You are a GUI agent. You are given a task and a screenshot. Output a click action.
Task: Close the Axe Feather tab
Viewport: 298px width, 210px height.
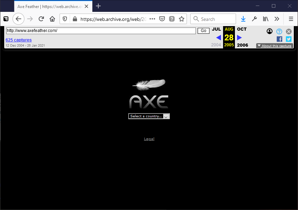click(x=86, y=7)
